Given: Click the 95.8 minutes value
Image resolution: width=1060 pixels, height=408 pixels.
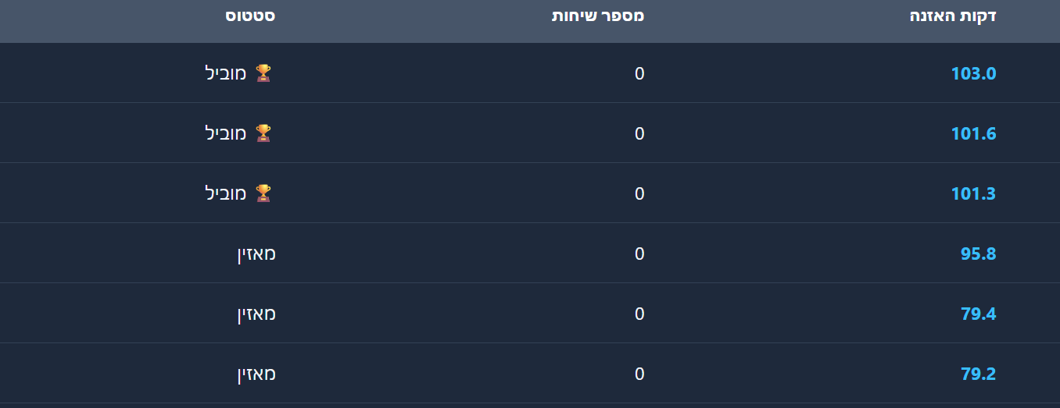Looking at the screenshot, I should (x=978, y=254).
